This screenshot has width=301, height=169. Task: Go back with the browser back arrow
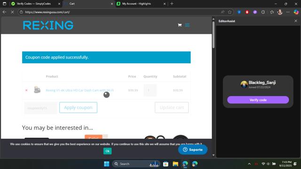4,12
